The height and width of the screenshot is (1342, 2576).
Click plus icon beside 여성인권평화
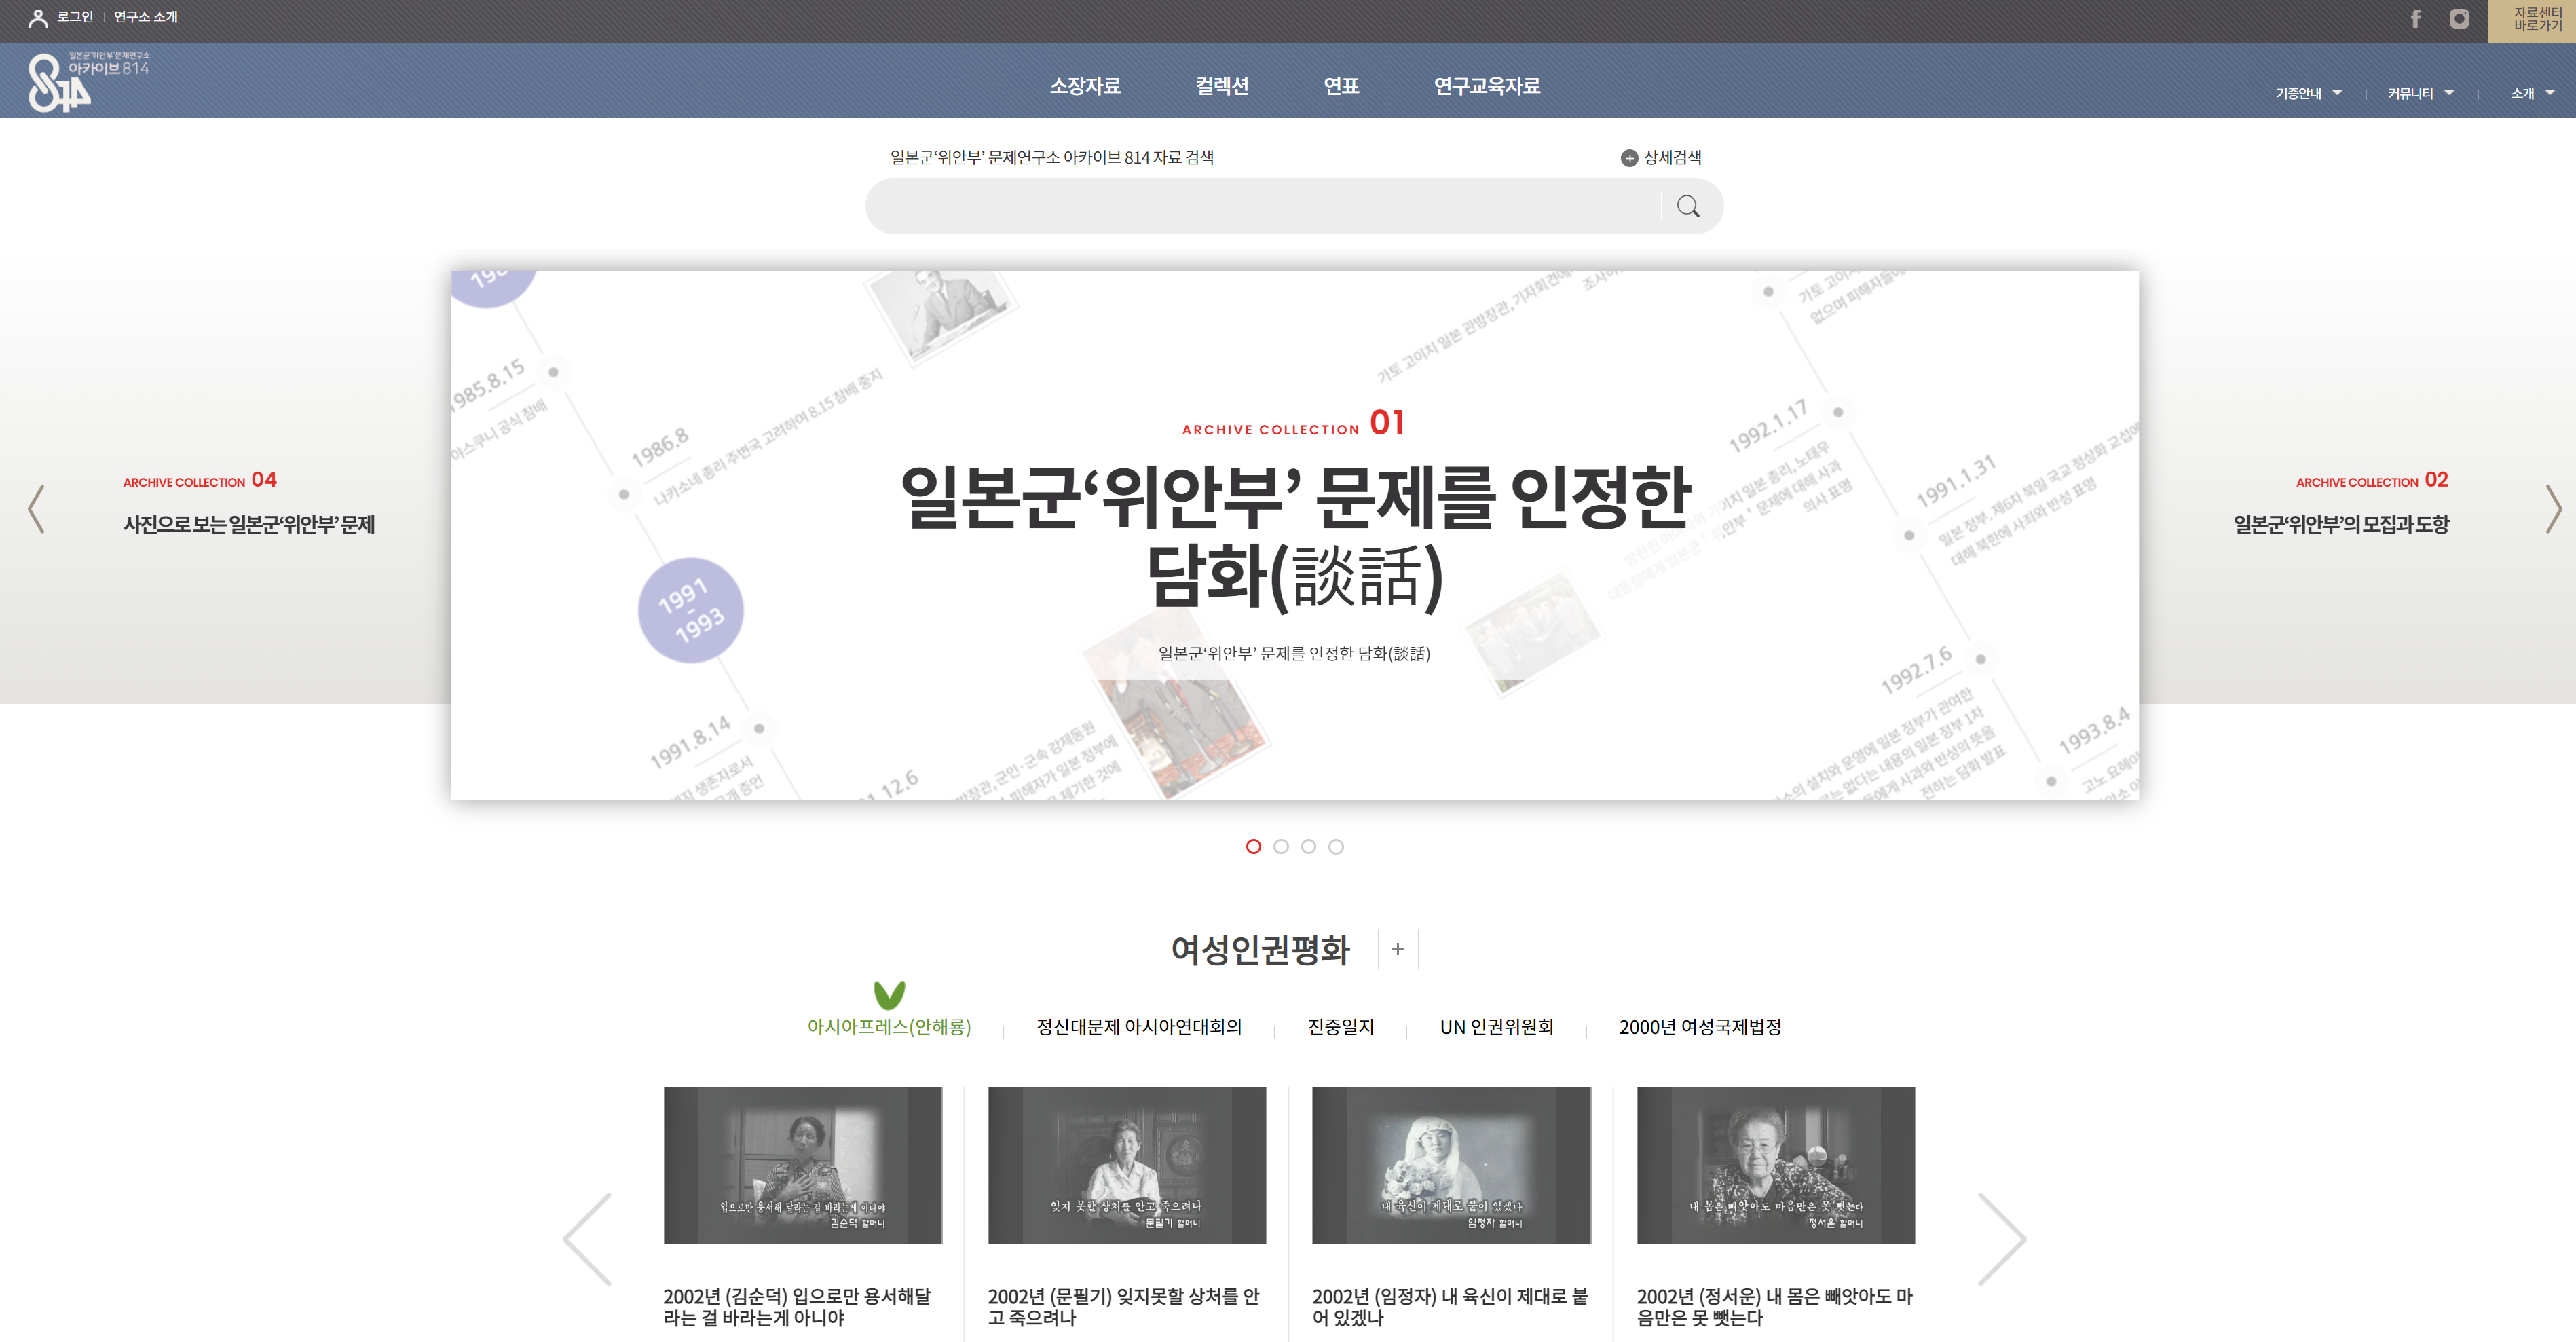1397,949
